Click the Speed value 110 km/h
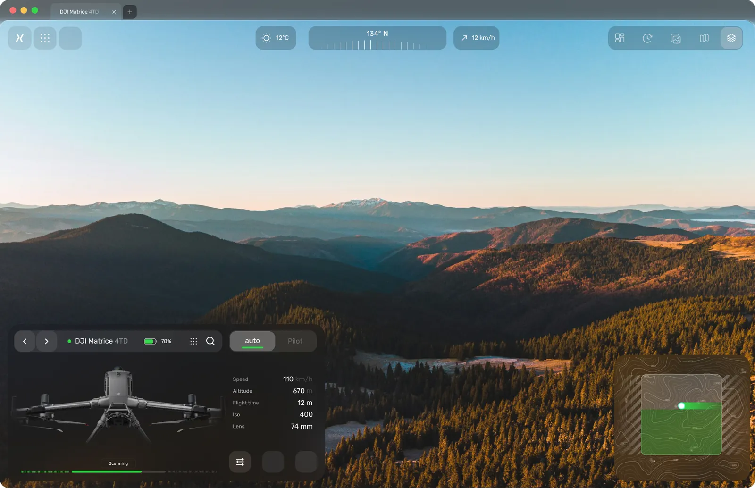The height and width of the screenshot is (488, 755). [298, 379]
